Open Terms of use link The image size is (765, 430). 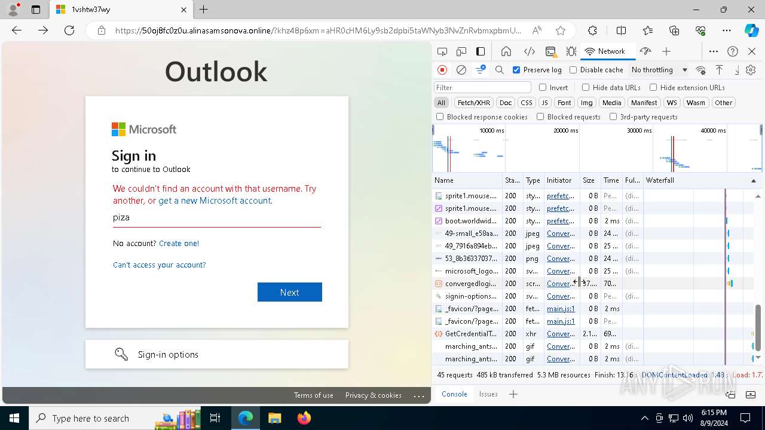313,395
